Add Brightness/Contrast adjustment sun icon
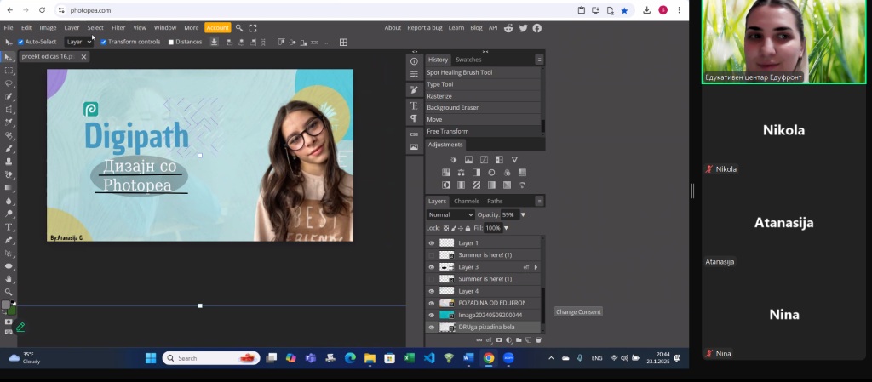Viewport: 872px width, 382px height. tap(453, 160)
